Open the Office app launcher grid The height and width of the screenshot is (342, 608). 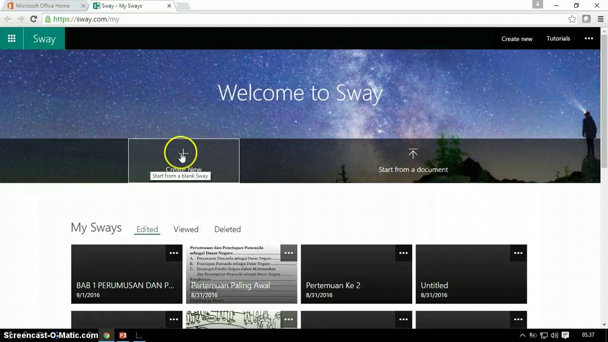click(x=11, y=38)
